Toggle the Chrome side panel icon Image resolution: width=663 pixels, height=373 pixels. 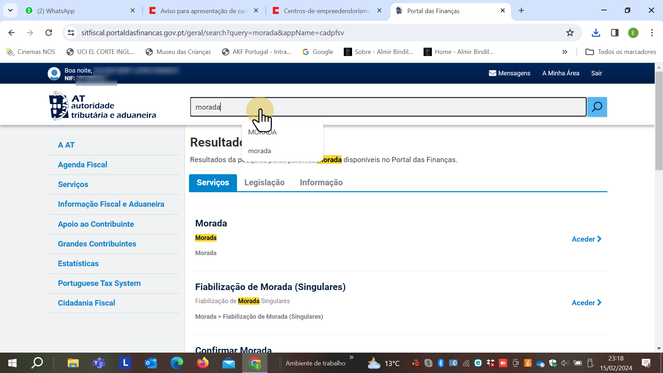pos(614,33)
